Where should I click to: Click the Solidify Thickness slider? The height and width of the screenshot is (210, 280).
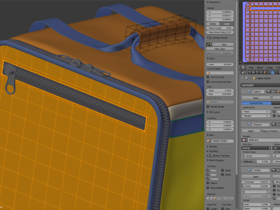coord(256,182)
